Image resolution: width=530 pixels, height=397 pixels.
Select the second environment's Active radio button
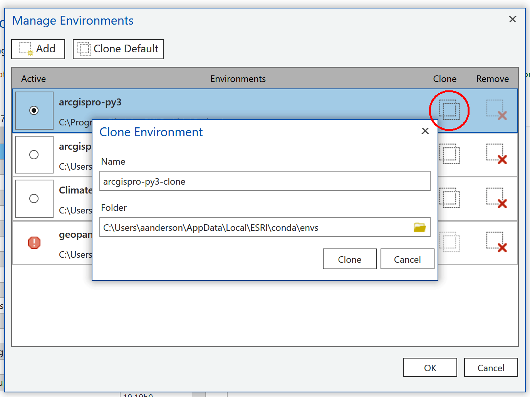34,154
